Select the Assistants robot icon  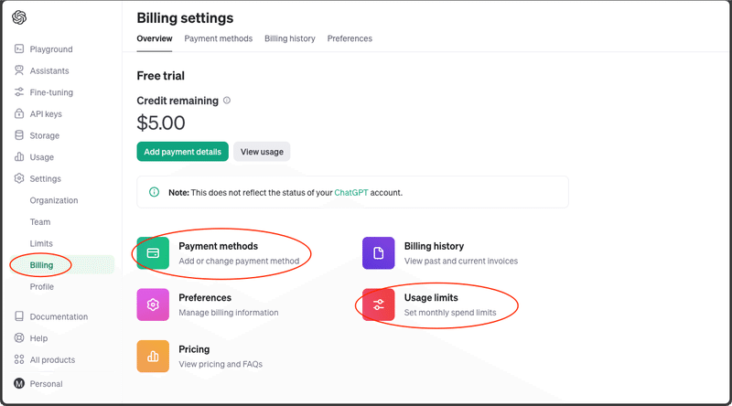(19, 70)
